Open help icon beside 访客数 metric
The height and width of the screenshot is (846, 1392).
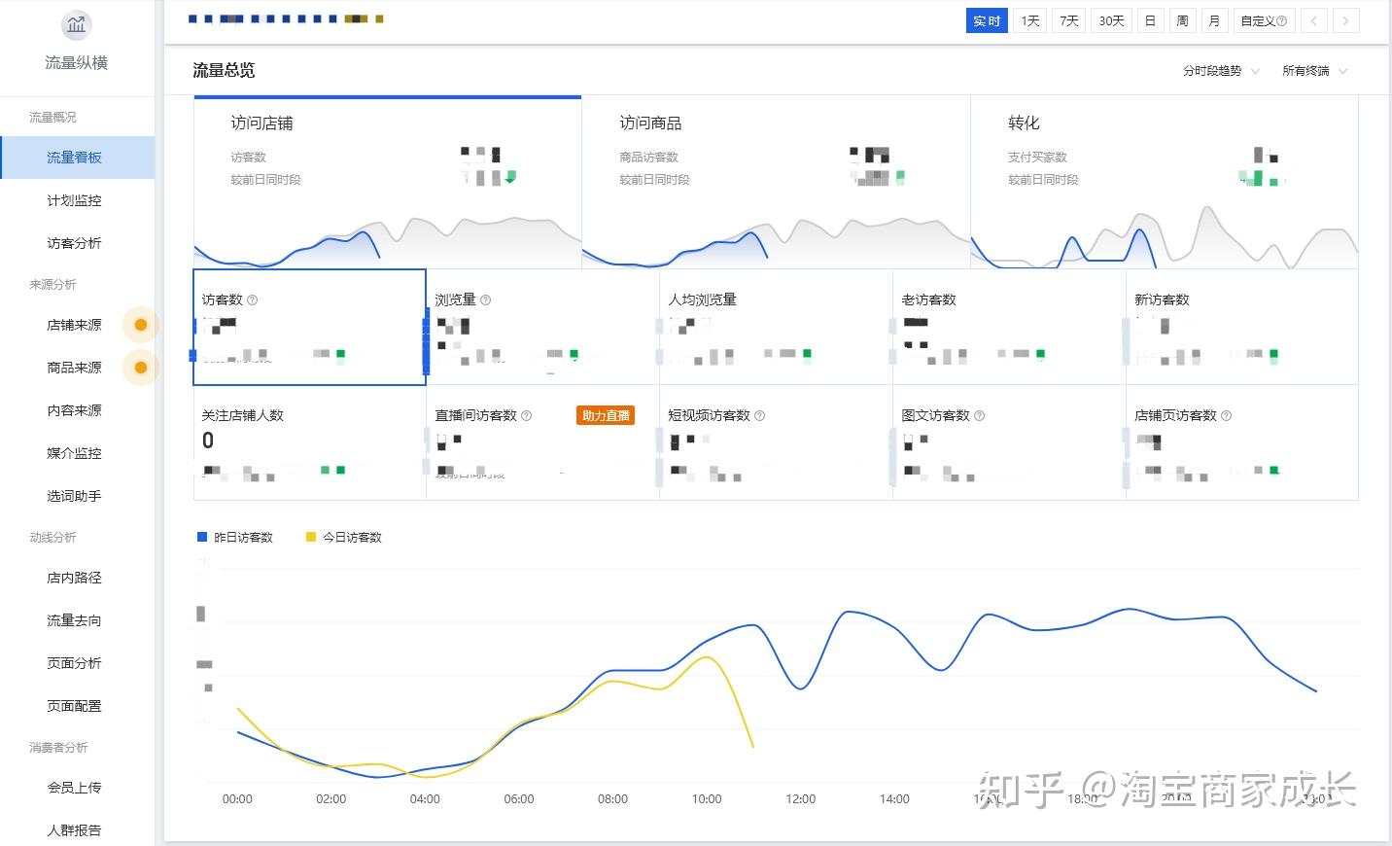pyautogui.click(x=253, y=300)
